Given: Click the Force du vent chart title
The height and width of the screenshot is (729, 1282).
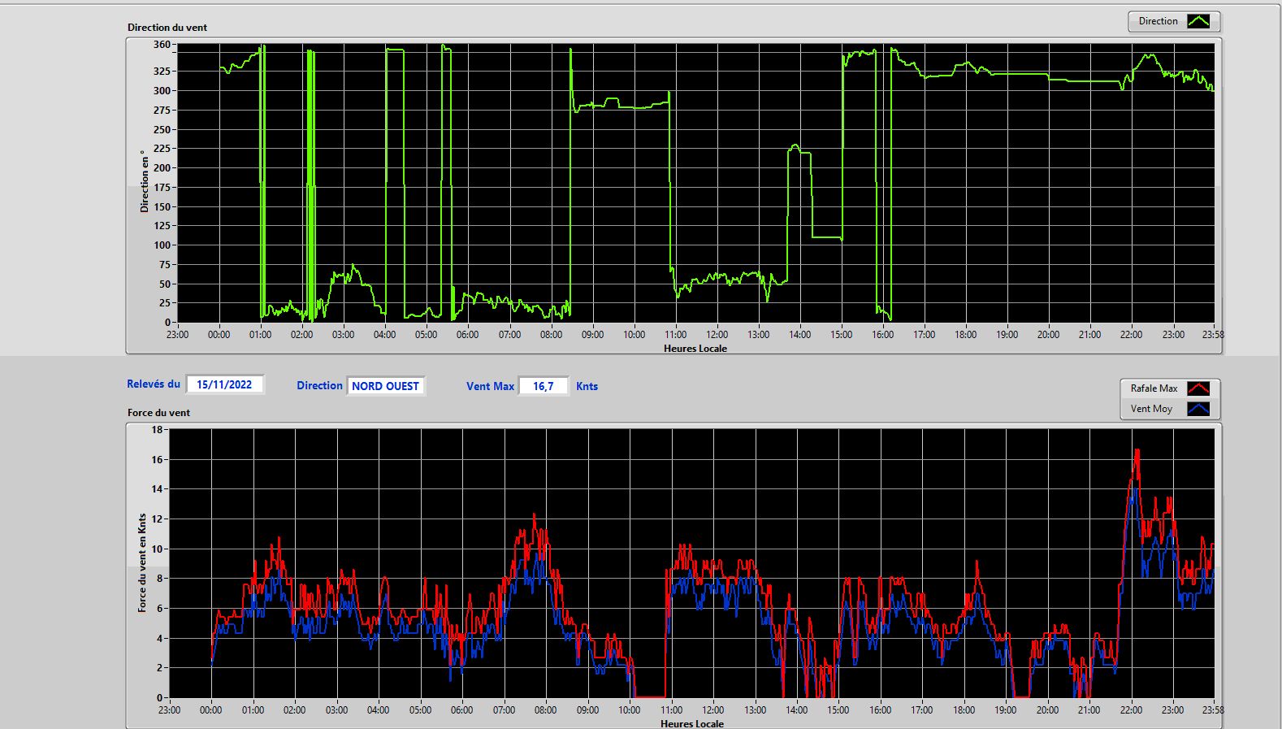Looking at the screenshot, I should (x=158, y=412).
